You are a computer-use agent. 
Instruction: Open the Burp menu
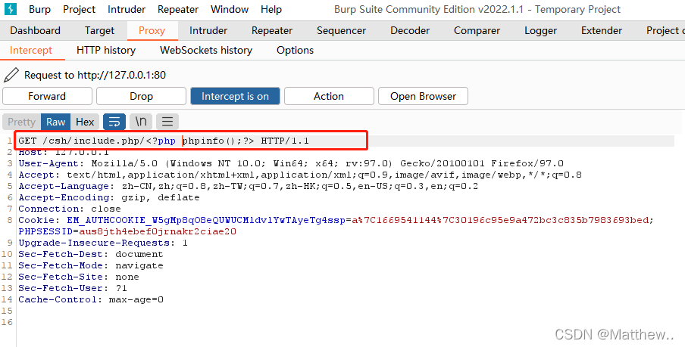(39, 9)
